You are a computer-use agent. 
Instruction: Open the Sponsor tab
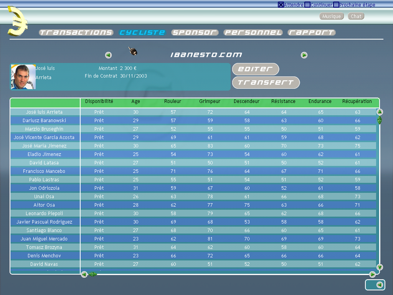[x=195, y=32]
